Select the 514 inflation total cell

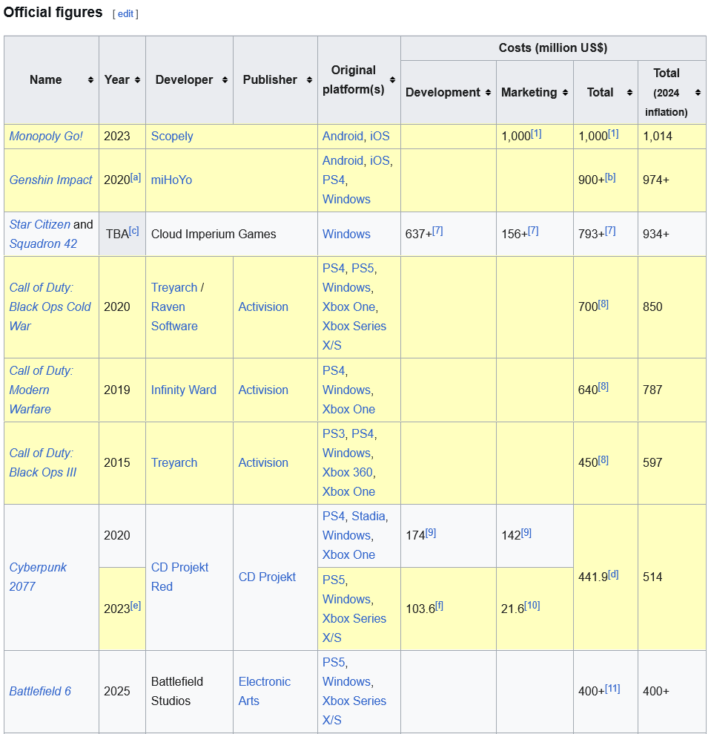coord(672,577)
